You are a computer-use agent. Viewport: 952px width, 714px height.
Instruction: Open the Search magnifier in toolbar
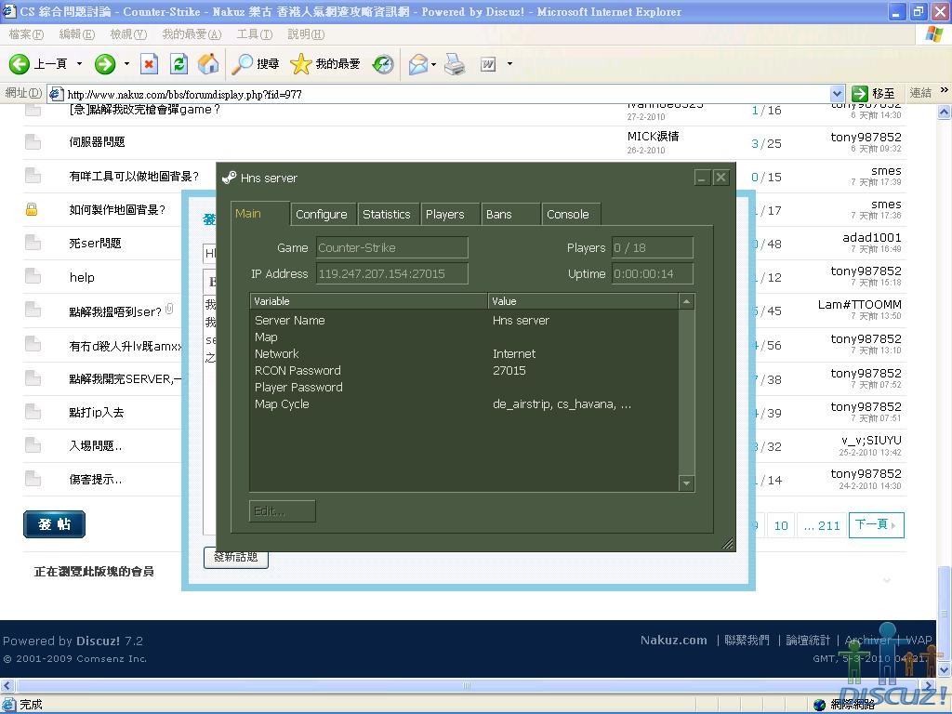(243, 64)
